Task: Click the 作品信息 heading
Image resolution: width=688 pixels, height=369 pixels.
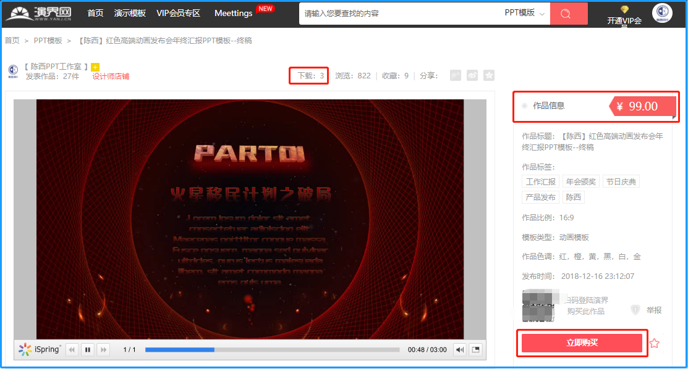Action: tap(548, 106)
